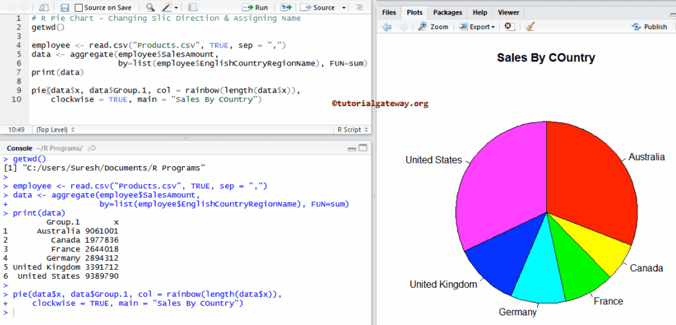Click the 'Canada' pie label
Viewport: 676px width, 325px height.
646,268
